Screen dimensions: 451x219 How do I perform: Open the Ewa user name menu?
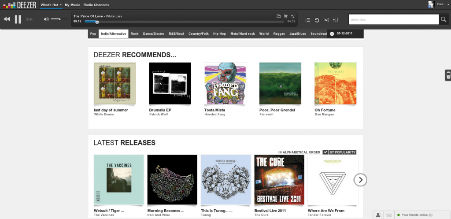pyautogui.click(x=440, y=4)
